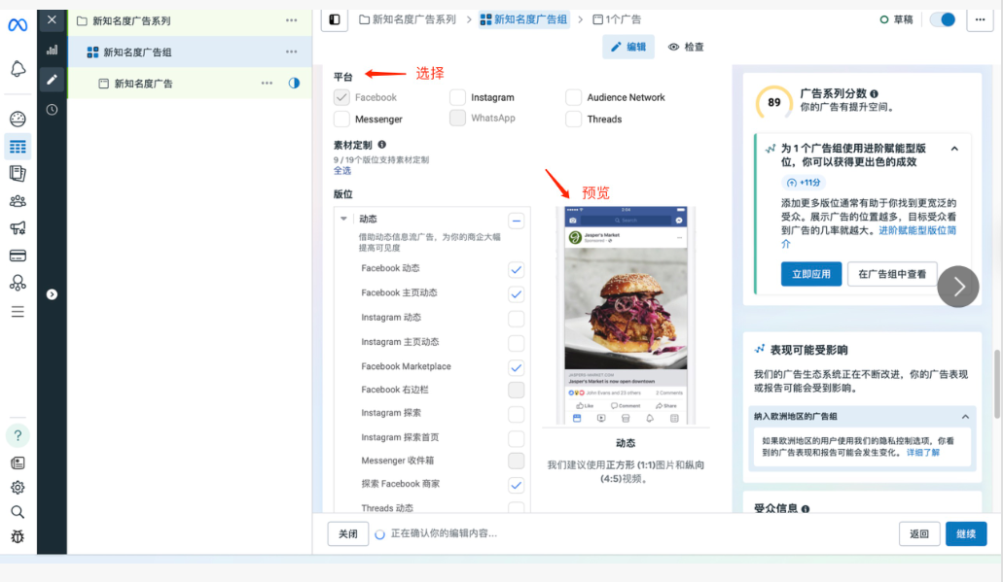This screenshot has width=1003, height=582.
Task: Click the bug report icon
Action: click(18, 536)
